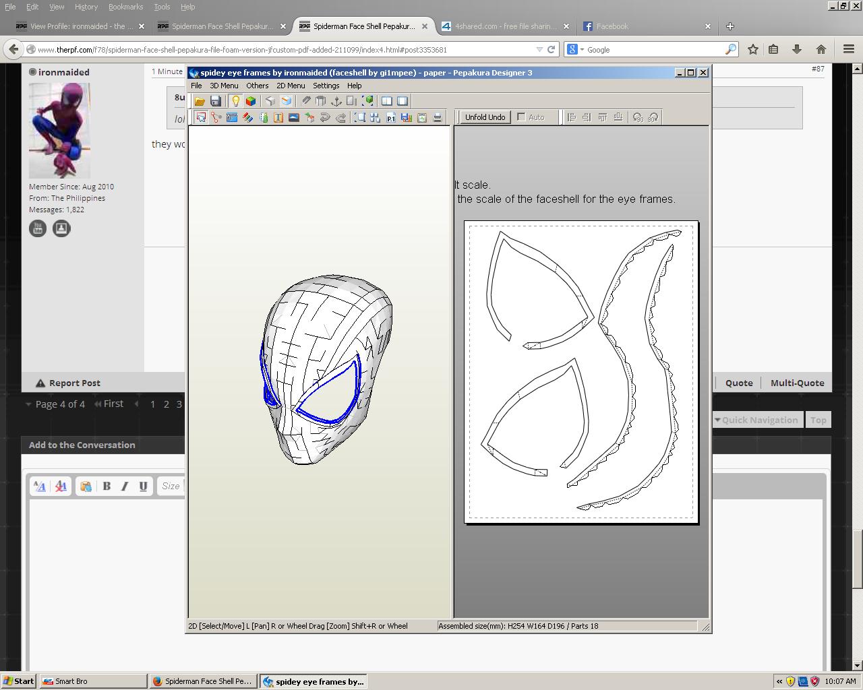
Task: Click ironmaided's YouTube profile icon
Action: 38,228
